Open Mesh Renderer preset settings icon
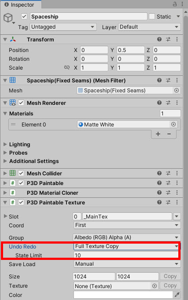188x300 pixels. 168,103
